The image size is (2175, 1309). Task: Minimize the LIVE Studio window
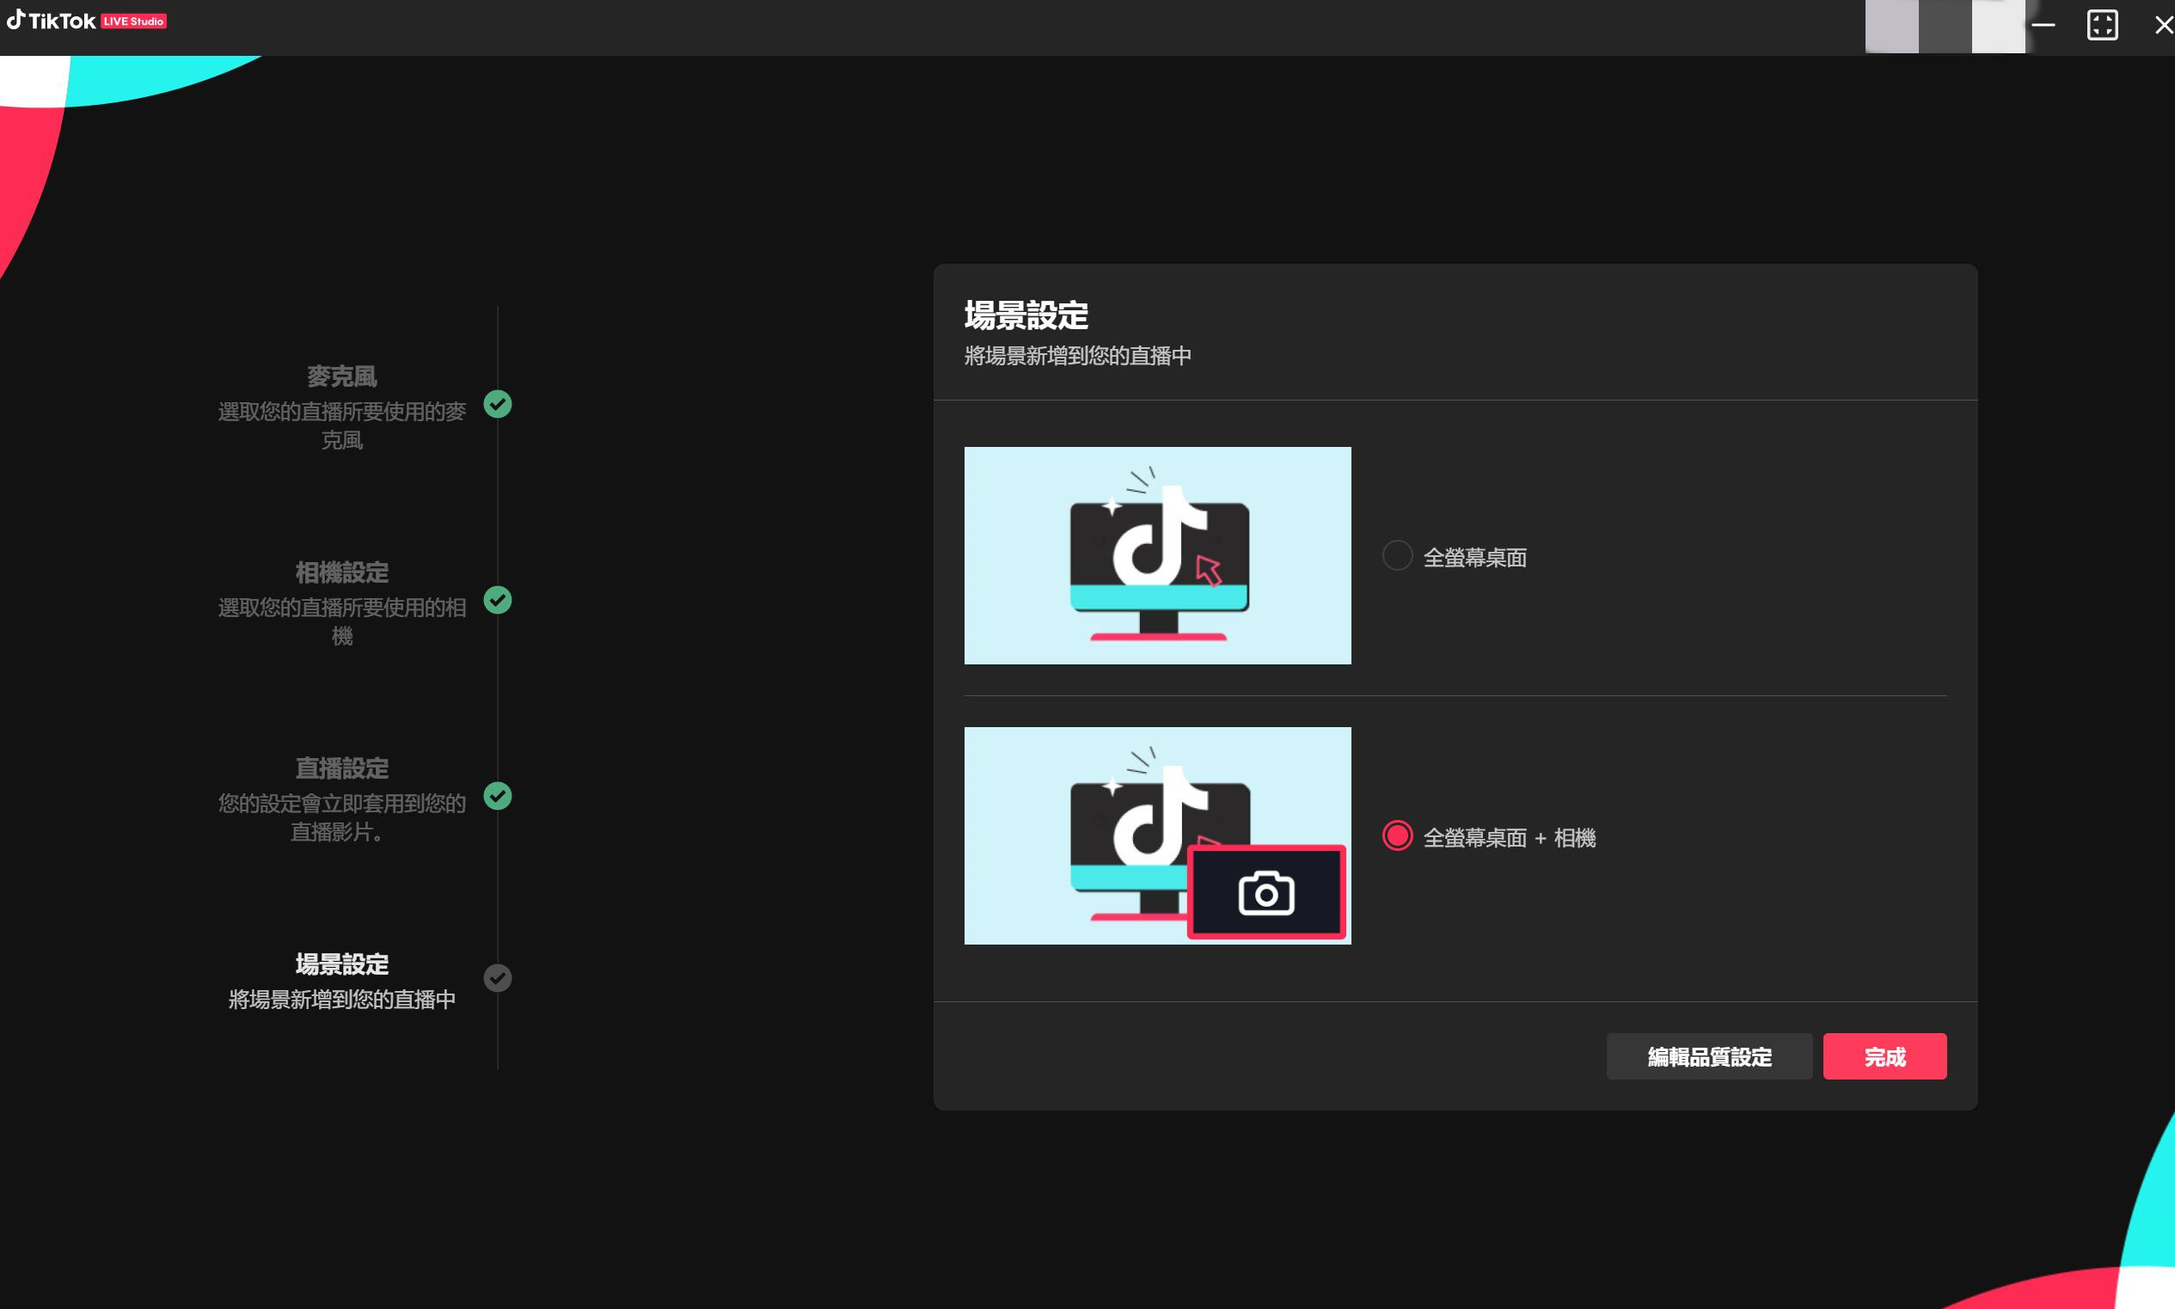[x=2043, y=25]
